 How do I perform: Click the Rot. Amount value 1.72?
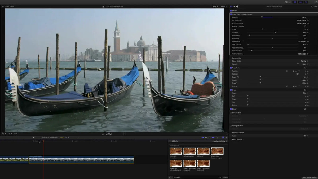[304, 45]
